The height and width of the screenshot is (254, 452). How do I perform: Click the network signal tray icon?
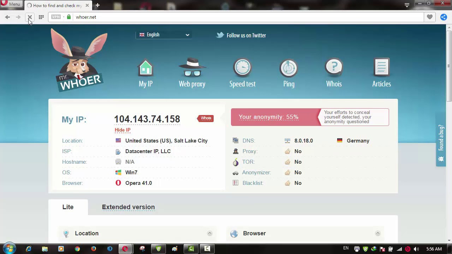(399, 249)
